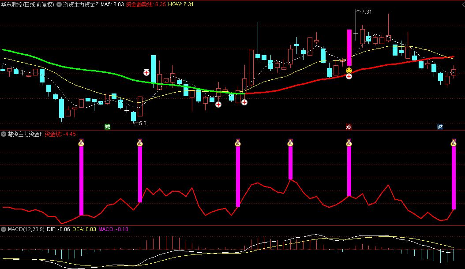Screen dimensions: 465x269
Task: Click the red 涨 marker
Action: click(349, 127)
